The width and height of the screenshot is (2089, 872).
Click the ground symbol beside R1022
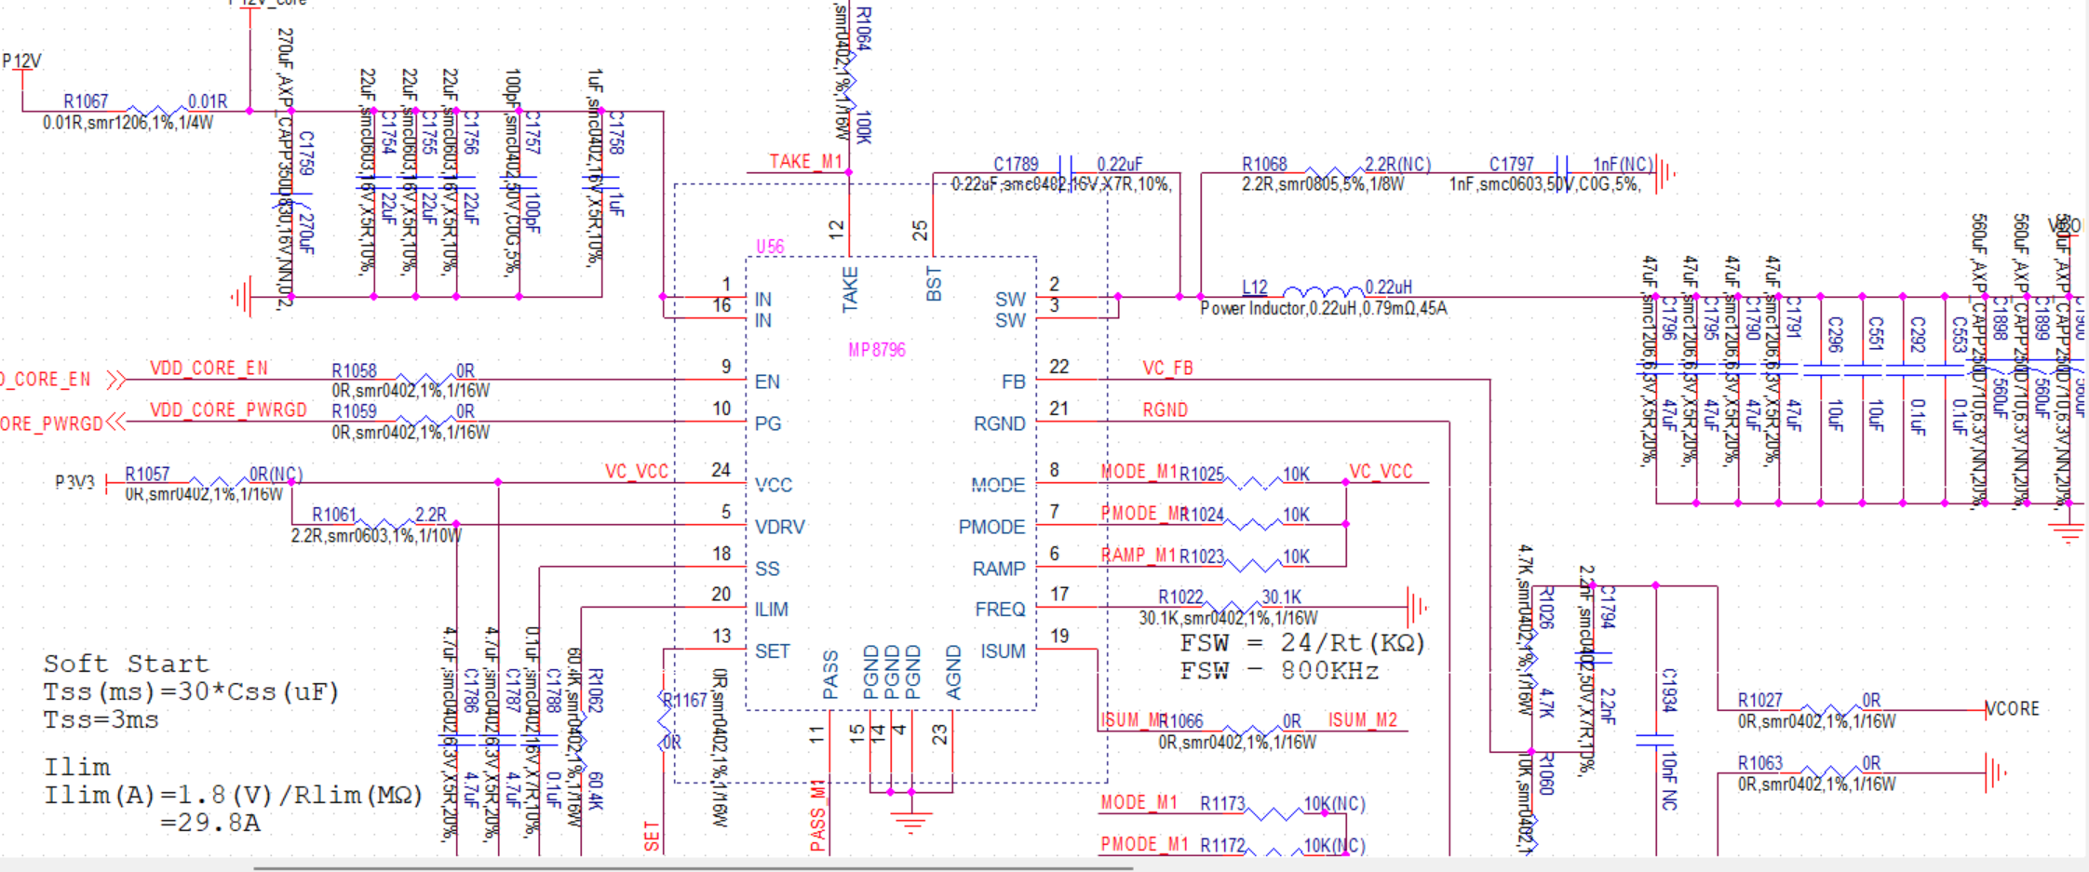pos(1416,608)
